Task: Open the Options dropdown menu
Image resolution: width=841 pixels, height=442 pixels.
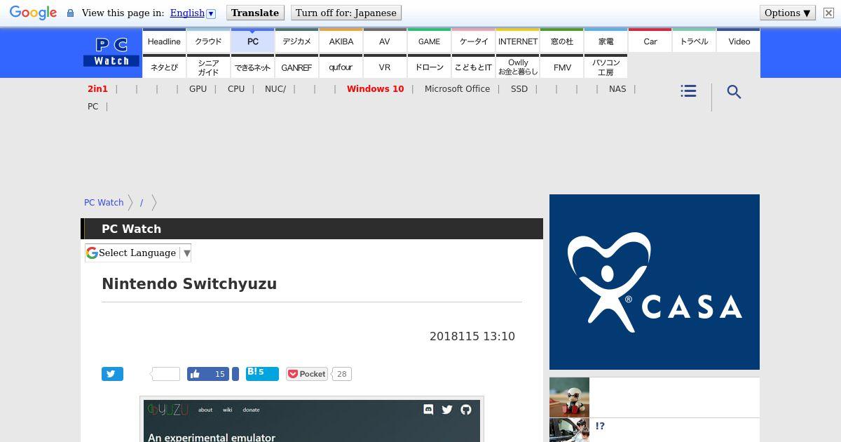Action: pos(787,13)
